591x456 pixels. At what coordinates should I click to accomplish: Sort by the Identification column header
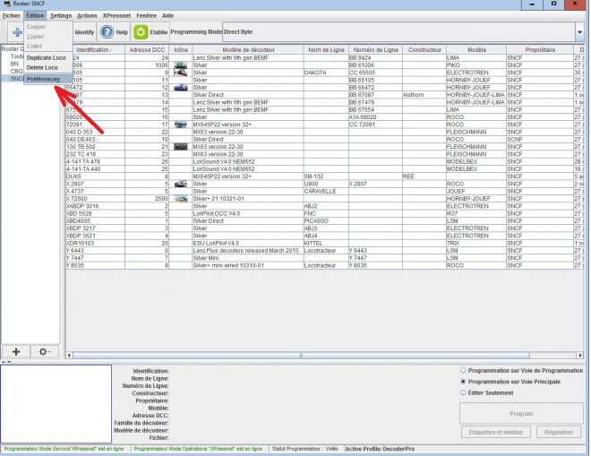coord(94,50)
